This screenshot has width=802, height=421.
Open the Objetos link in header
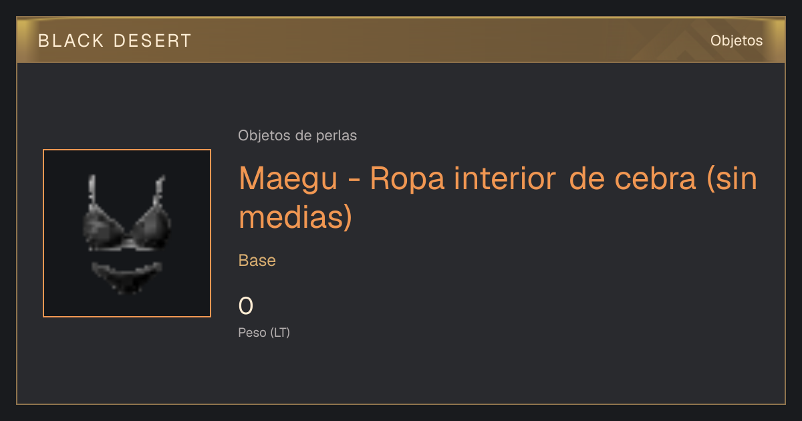pyautogui.click(x=737, y=41)
